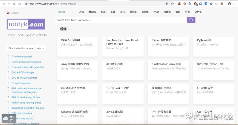Viewport: 238px width, 125px height.
Task: Open the 零基础学Python book card
Action: tap(168, 94)
